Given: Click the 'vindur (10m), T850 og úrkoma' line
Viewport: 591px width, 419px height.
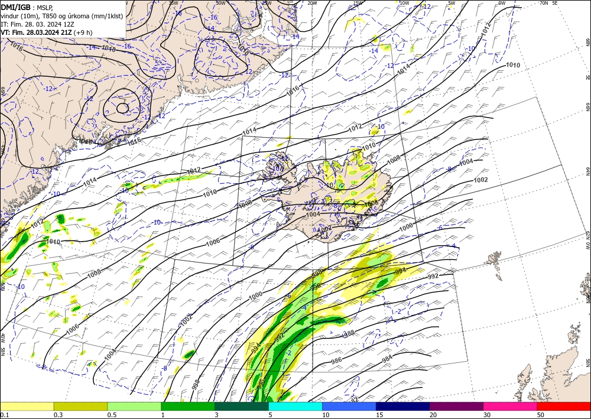Looking at the screenshot, I should pos(61,15).
